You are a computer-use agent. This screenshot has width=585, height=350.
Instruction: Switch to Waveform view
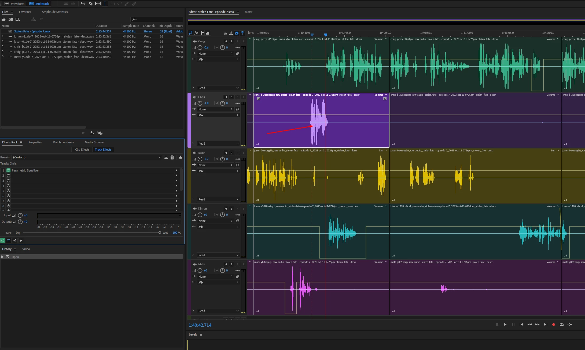(x=14, y=3)
